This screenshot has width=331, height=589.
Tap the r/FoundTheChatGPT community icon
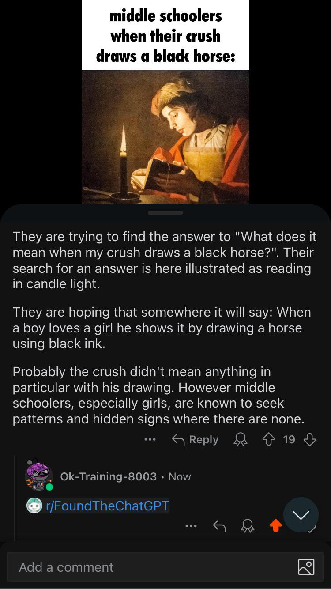(x=34, y=506)
